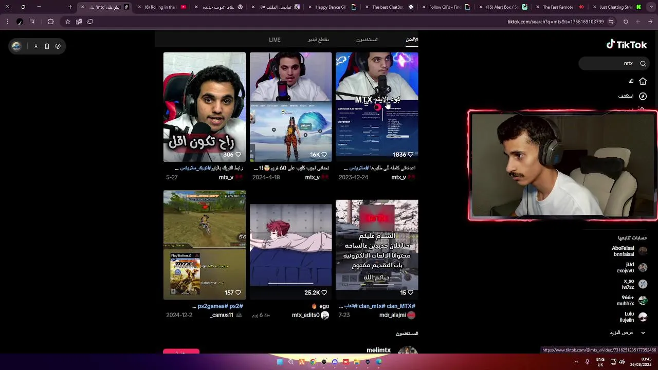This screenshot has height=370, width=658.
Task: Open the browser three-dot menu
Action: pyautogui.click(x=7, y=22)
